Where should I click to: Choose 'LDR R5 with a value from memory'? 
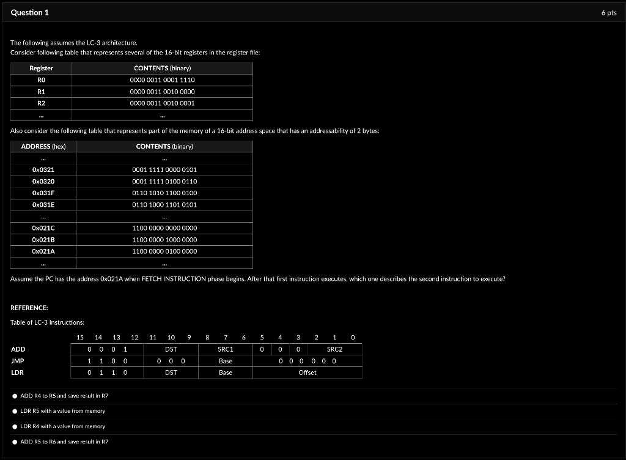15,411
